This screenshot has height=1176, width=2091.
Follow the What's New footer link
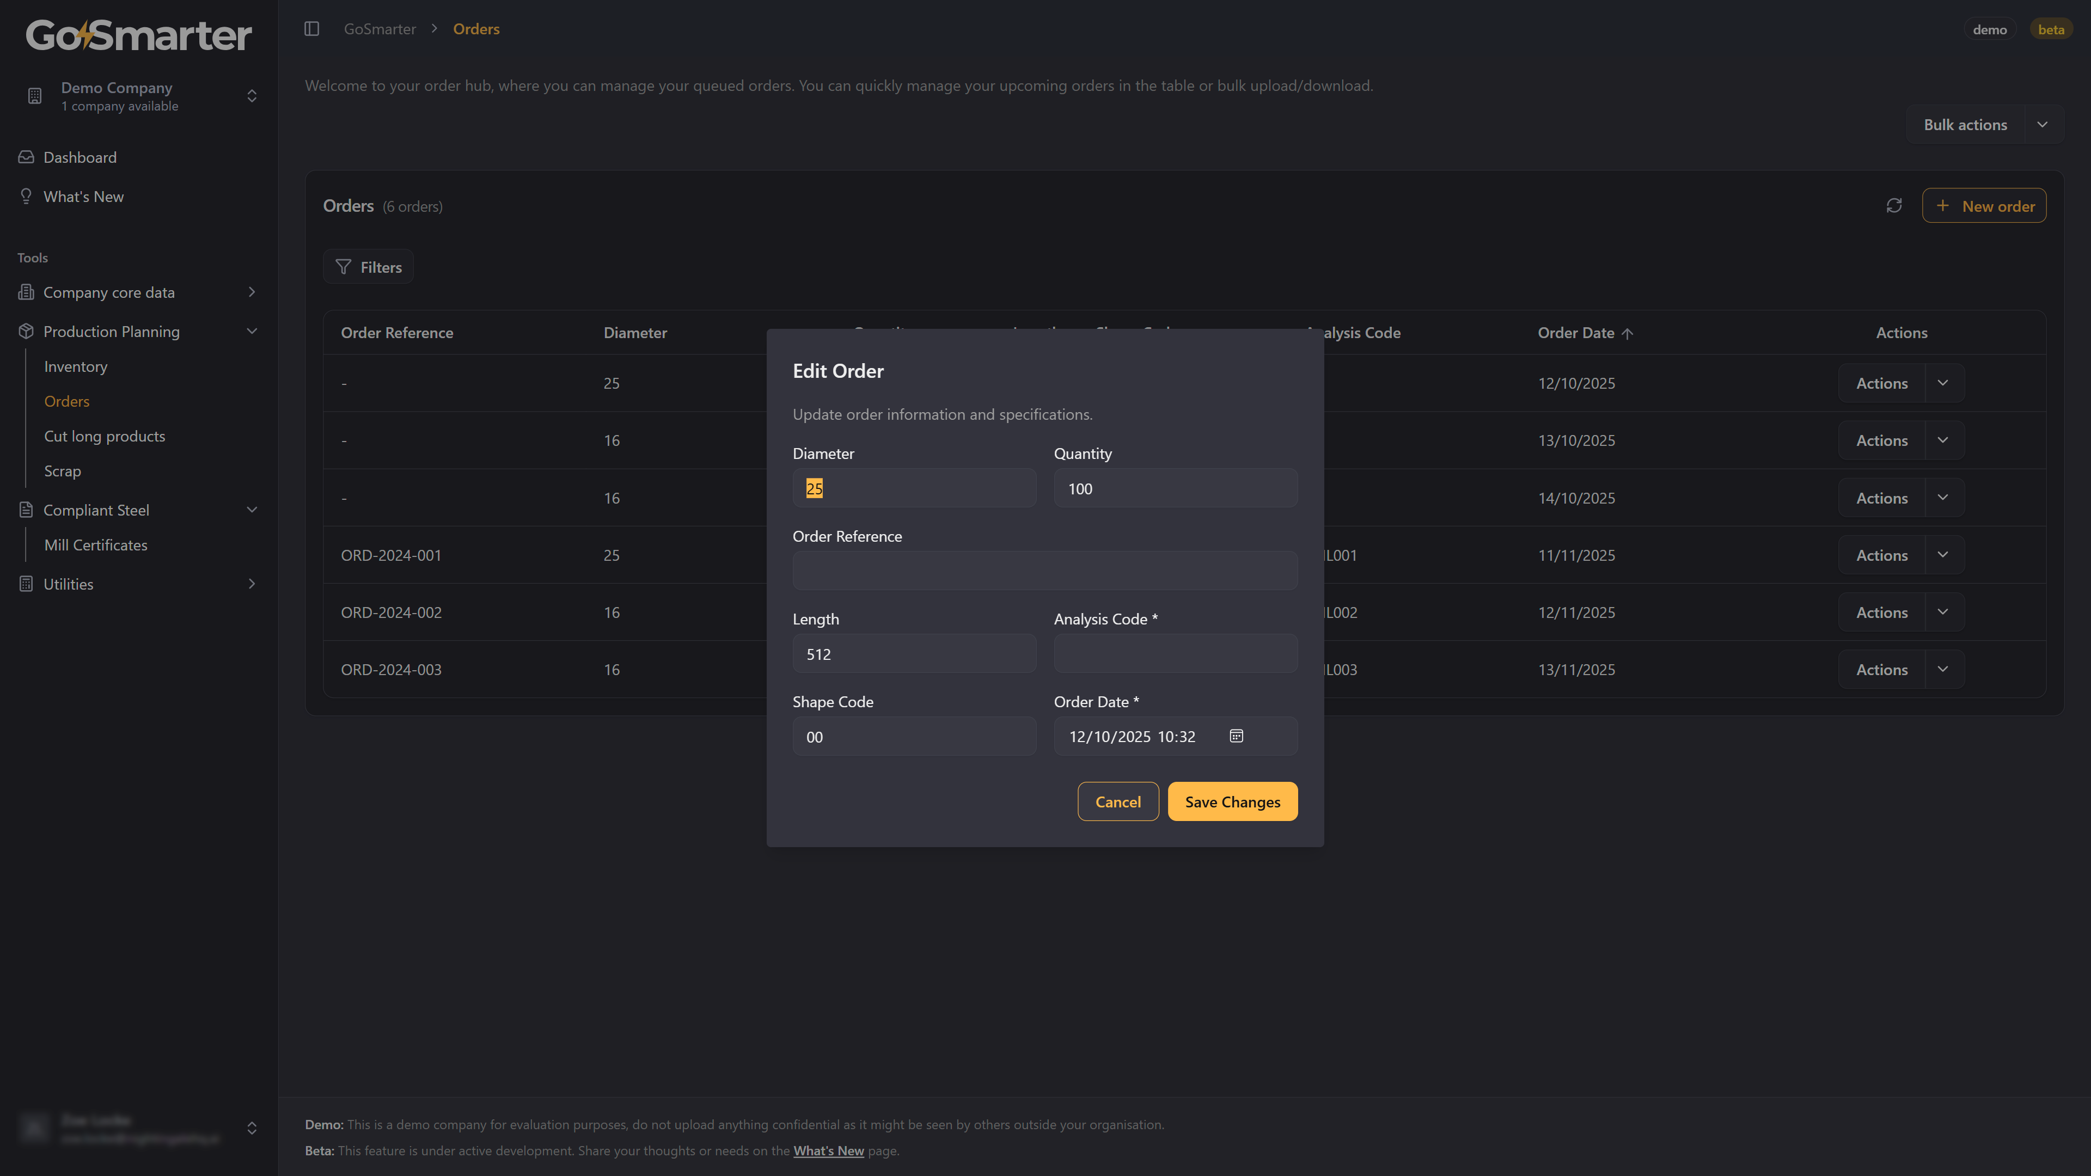pyautogui.click(x=828, y=1151)
